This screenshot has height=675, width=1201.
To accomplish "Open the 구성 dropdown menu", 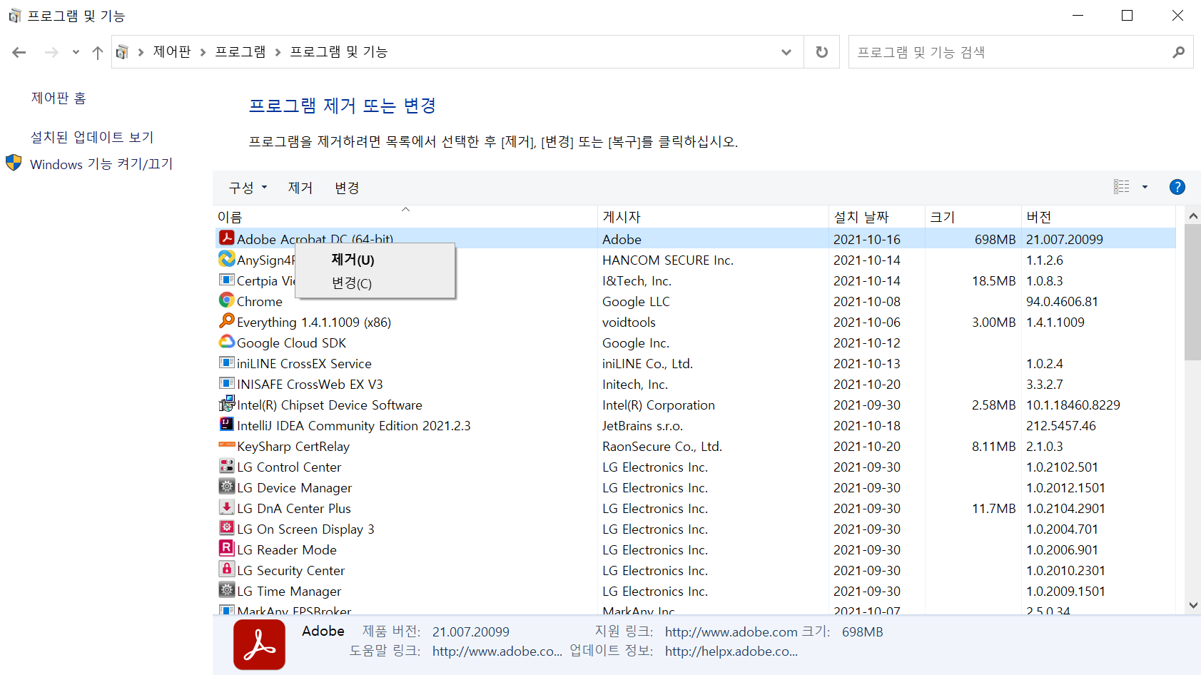I will coord(248,188).
